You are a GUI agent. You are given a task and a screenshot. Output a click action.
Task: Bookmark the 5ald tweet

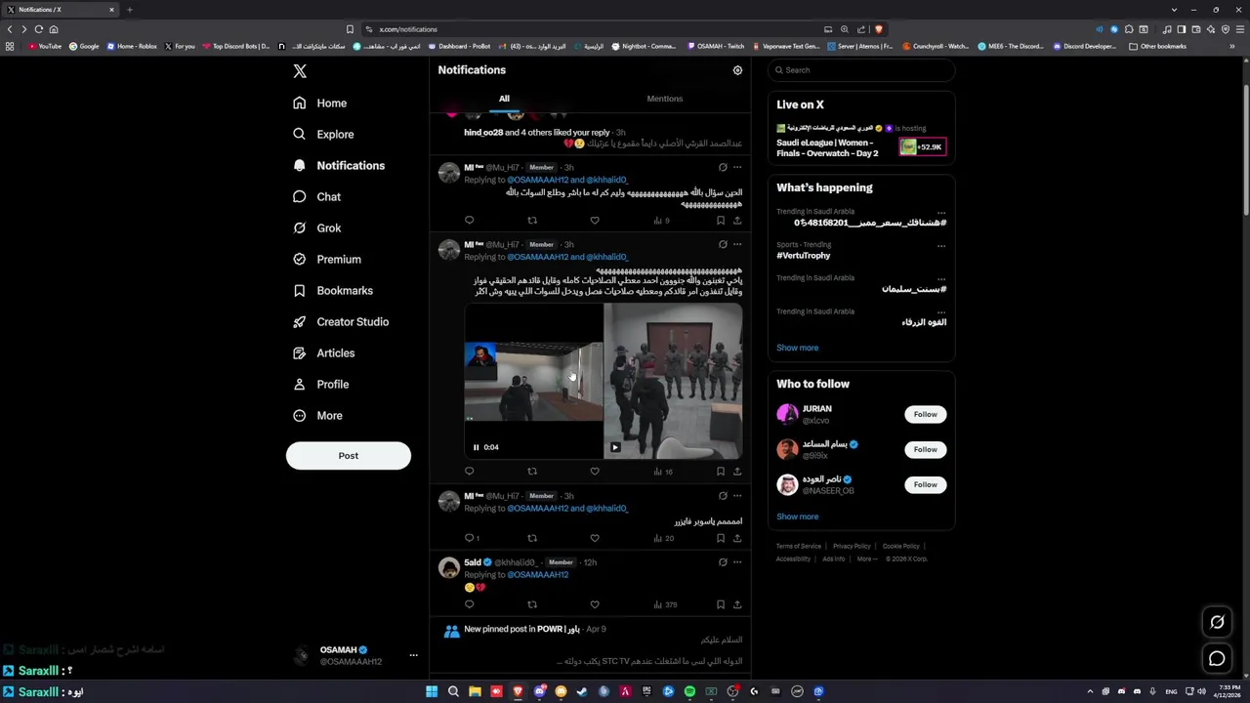(x=721, y=604)
